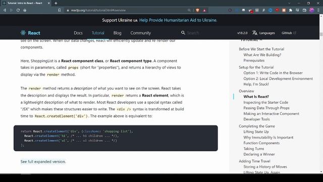323x182 pixels.
Task: Click the address bar URL
Action: pos(98,10)
